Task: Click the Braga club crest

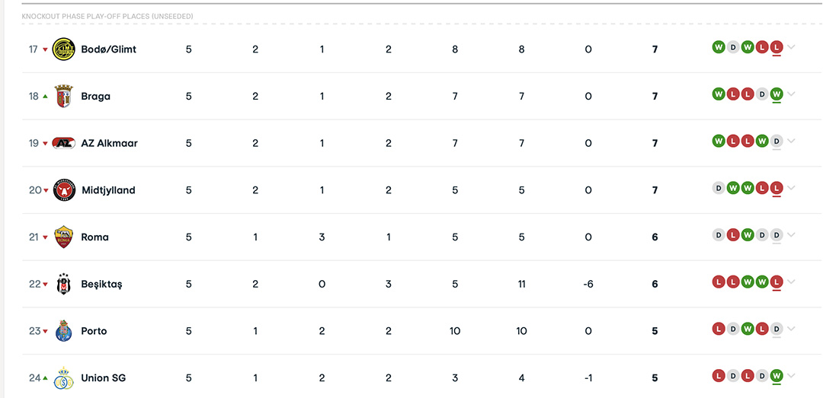Action: click(x=64, y=96)
